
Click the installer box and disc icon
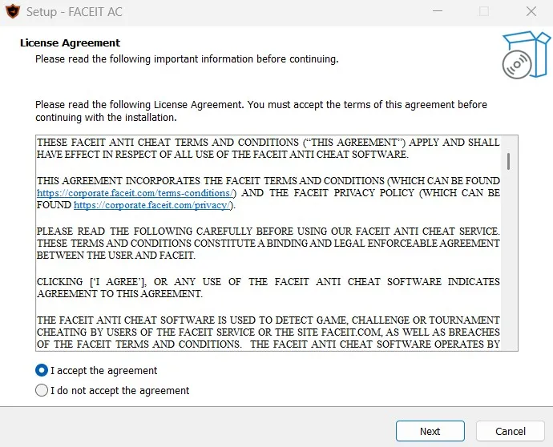(x=526, y=55)
